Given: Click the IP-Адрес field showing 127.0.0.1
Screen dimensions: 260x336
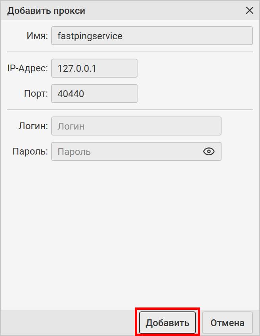Looking at the screenshot, I should [x=94, y=69].
